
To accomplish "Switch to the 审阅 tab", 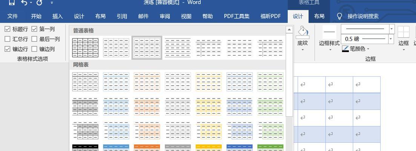I will point(165,17).
